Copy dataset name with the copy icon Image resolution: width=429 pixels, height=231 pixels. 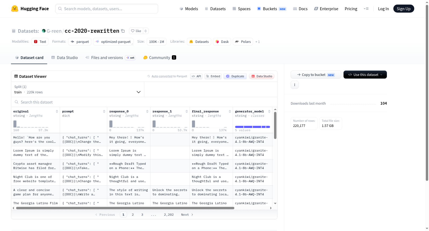tap(123, 31)
